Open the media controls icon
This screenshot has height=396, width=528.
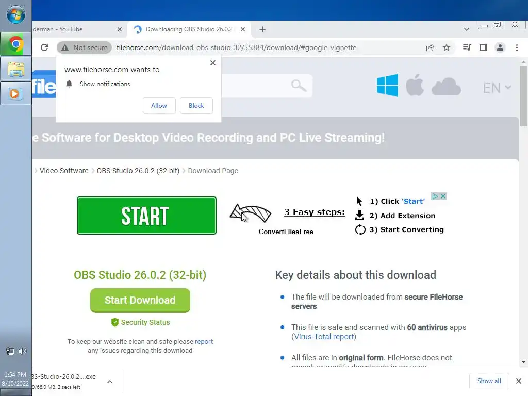tap(467, 47)
